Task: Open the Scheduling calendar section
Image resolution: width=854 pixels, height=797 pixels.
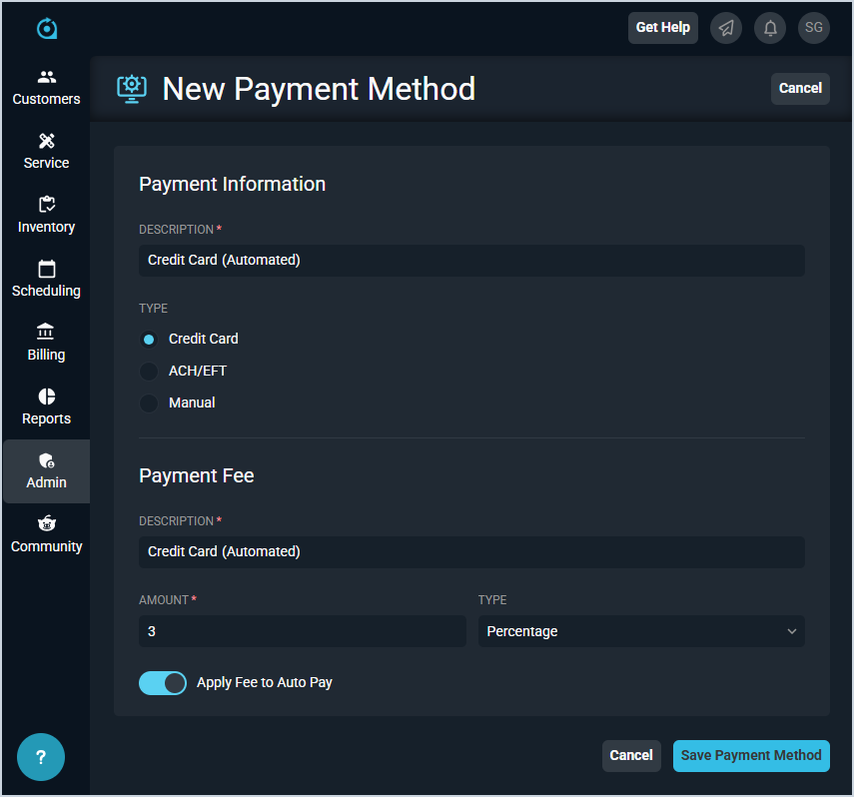Action: pyautogui.click(x=46, y=280)
